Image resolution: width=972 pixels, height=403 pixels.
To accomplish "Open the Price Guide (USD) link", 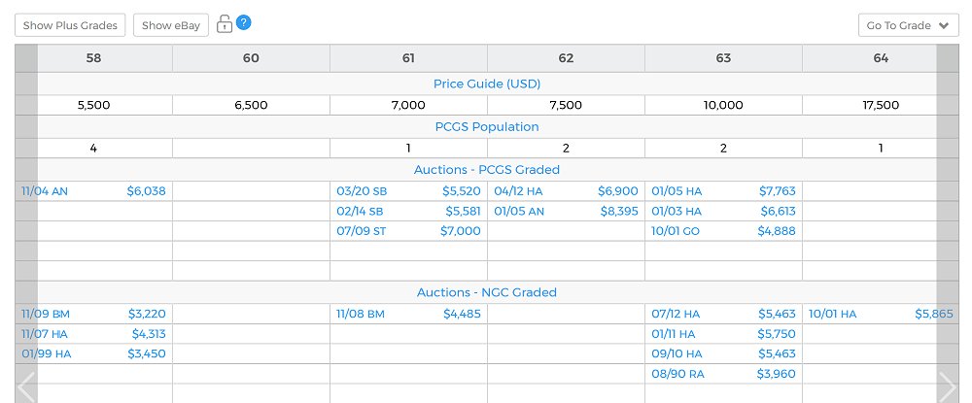I will 487,84.
